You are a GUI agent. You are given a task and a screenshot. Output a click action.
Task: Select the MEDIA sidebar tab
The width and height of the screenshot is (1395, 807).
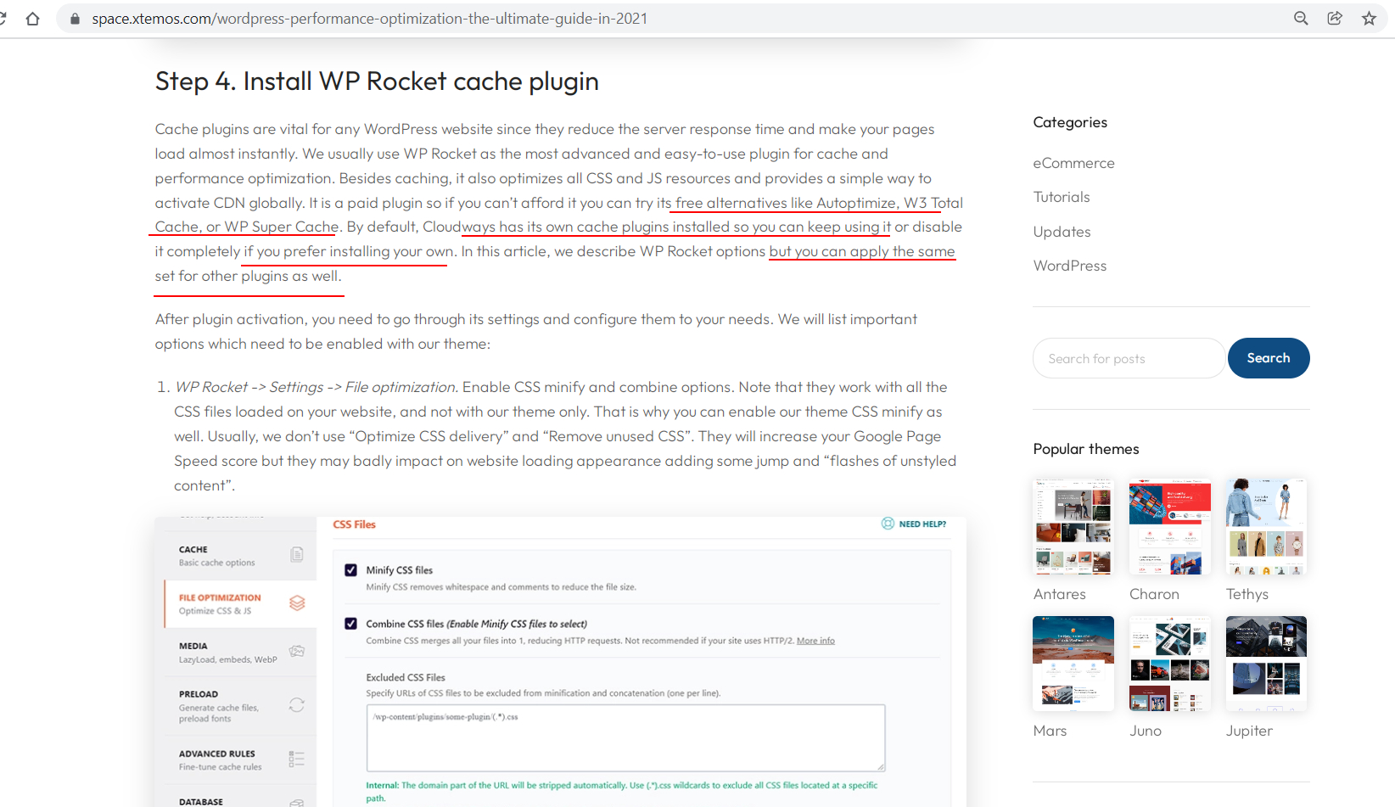click(x=240, y=653)
